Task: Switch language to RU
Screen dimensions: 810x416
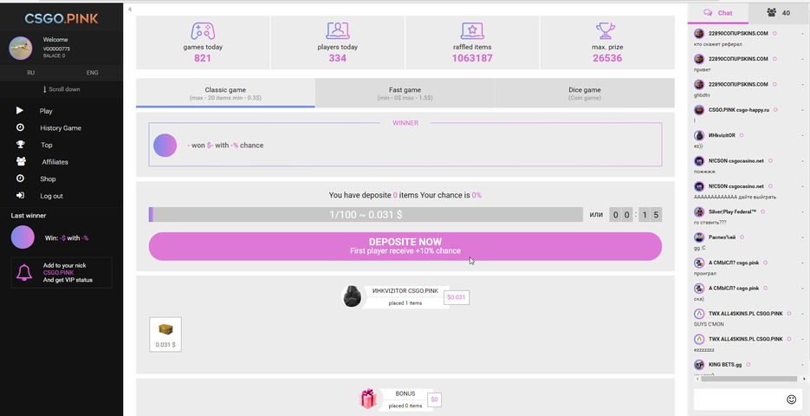Action: (x=30, y=73)
